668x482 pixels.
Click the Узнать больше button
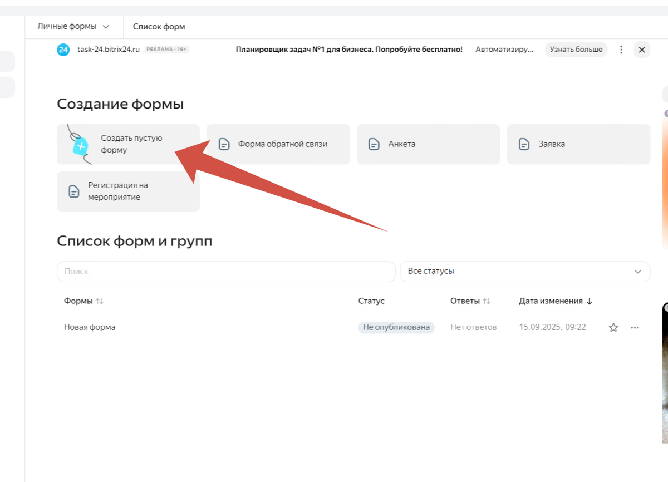click(x=576, y=50)
